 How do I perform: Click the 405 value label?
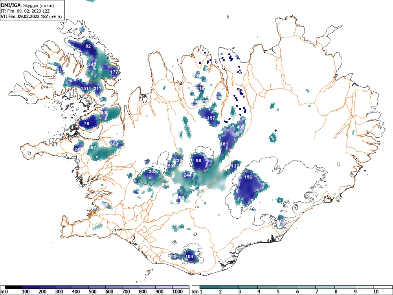pos(197,76)
